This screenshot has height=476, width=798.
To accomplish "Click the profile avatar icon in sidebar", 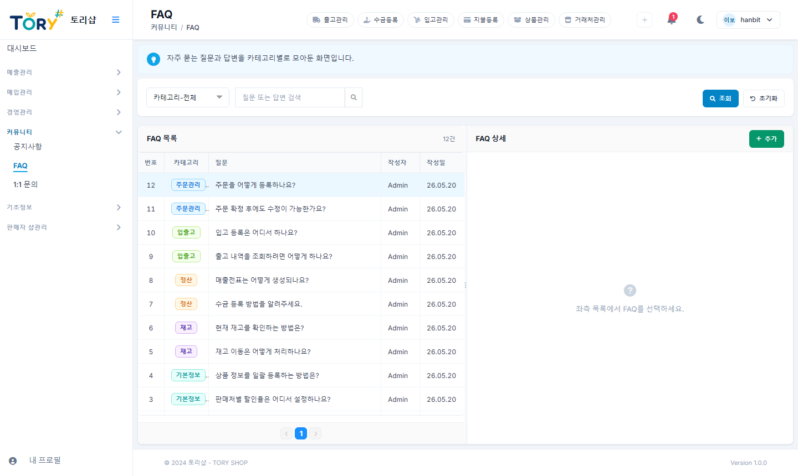I will (x=13, y=461).
